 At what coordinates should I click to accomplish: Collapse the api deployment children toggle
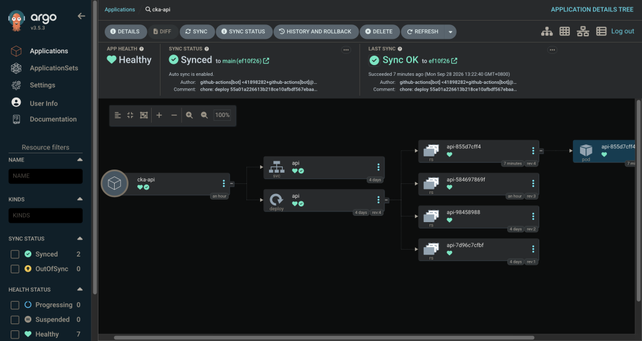click(x=386, y=200)
